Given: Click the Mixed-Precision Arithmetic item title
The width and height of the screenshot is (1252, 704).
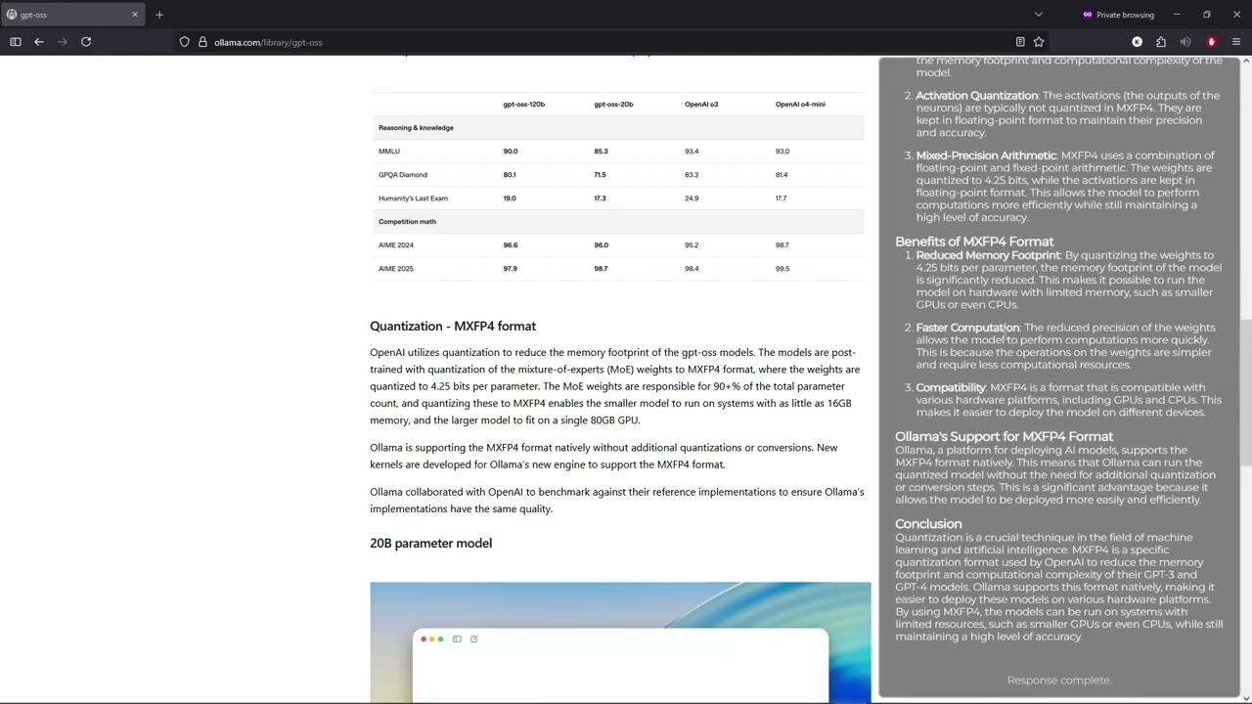Looking at the screenshot, I should (x=986, y=155).
